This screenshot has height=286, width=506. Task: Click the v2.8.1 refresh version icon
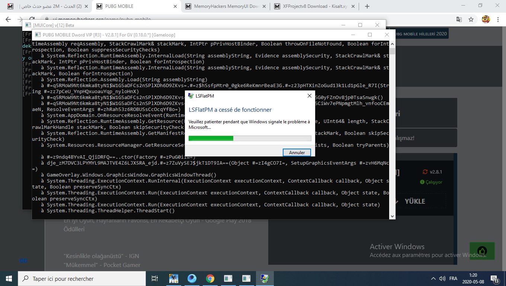(x=425, y=172)
